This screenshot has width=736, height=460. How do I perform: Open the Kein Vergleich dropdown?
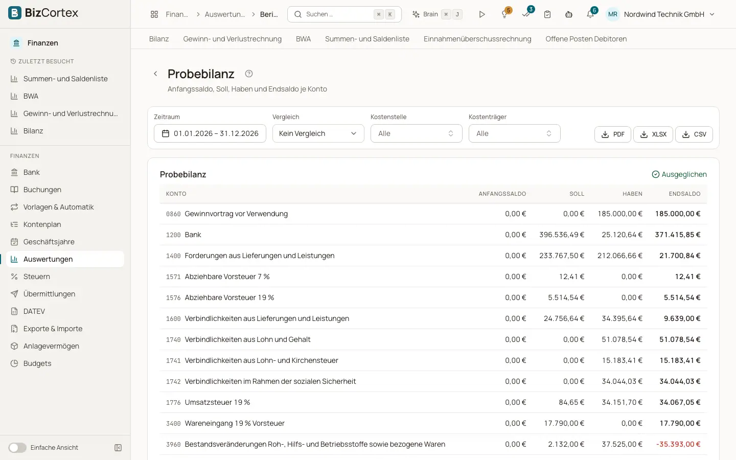tap(318, 133)
